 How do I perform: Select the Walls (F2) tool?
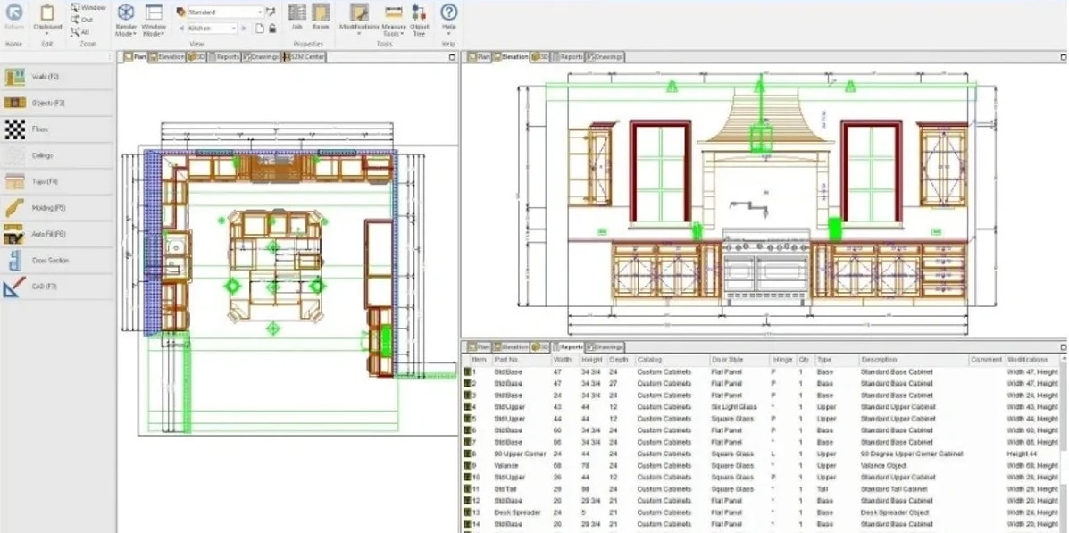pos(56,77)
